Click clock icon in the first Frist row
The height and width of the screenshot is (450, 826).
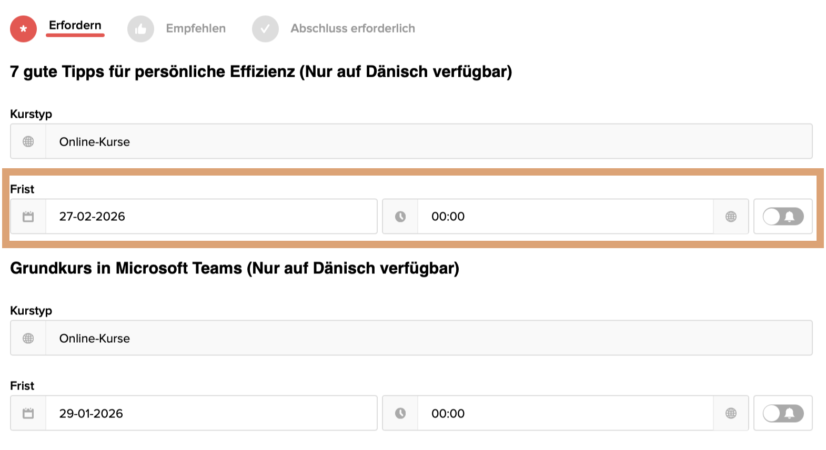400,217
